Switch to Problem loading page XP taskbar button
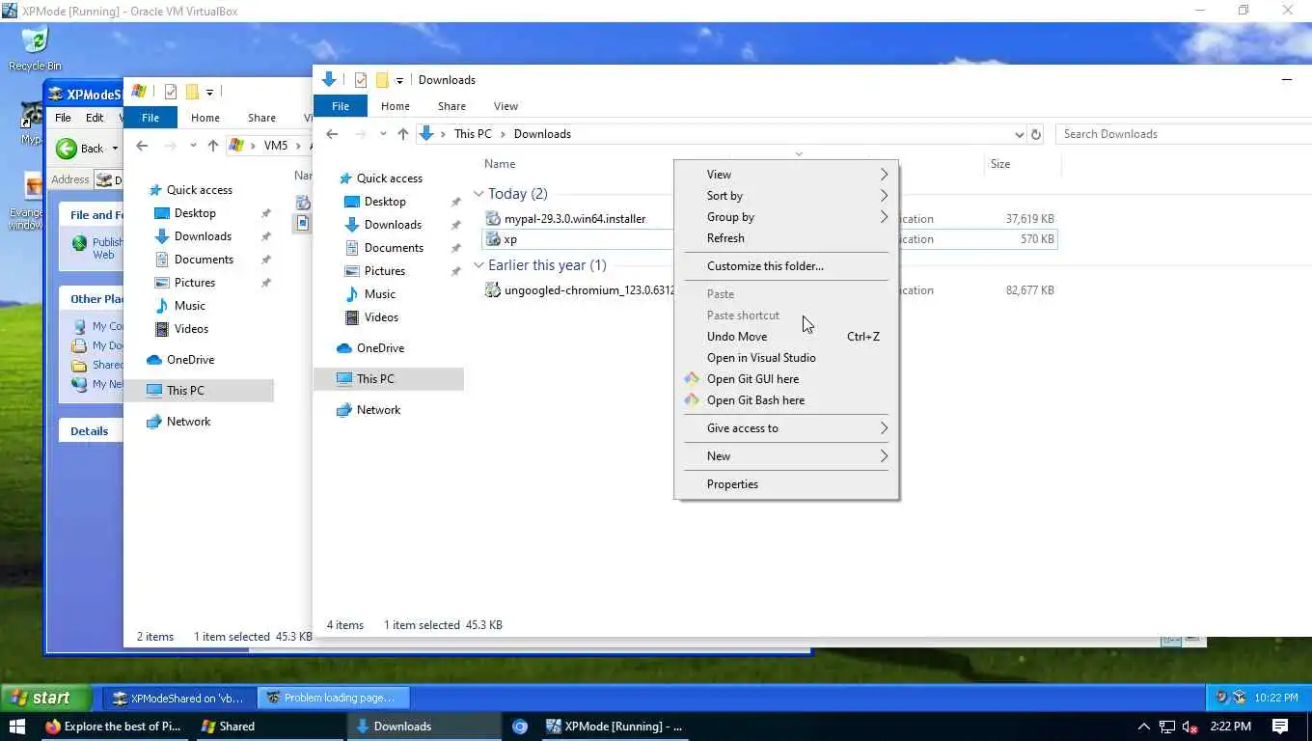Image resolution: width=1312 pixels, height=741 pixels. click(x=335, y=698)
